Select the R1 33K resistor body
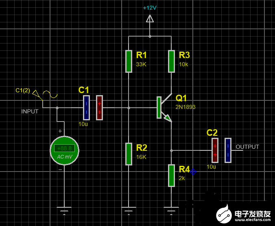 [x=129, y=61]
